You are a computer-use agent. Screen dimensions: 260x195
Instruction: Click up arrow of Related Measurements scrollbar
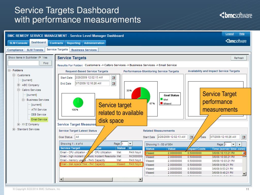tap(244, 153)
